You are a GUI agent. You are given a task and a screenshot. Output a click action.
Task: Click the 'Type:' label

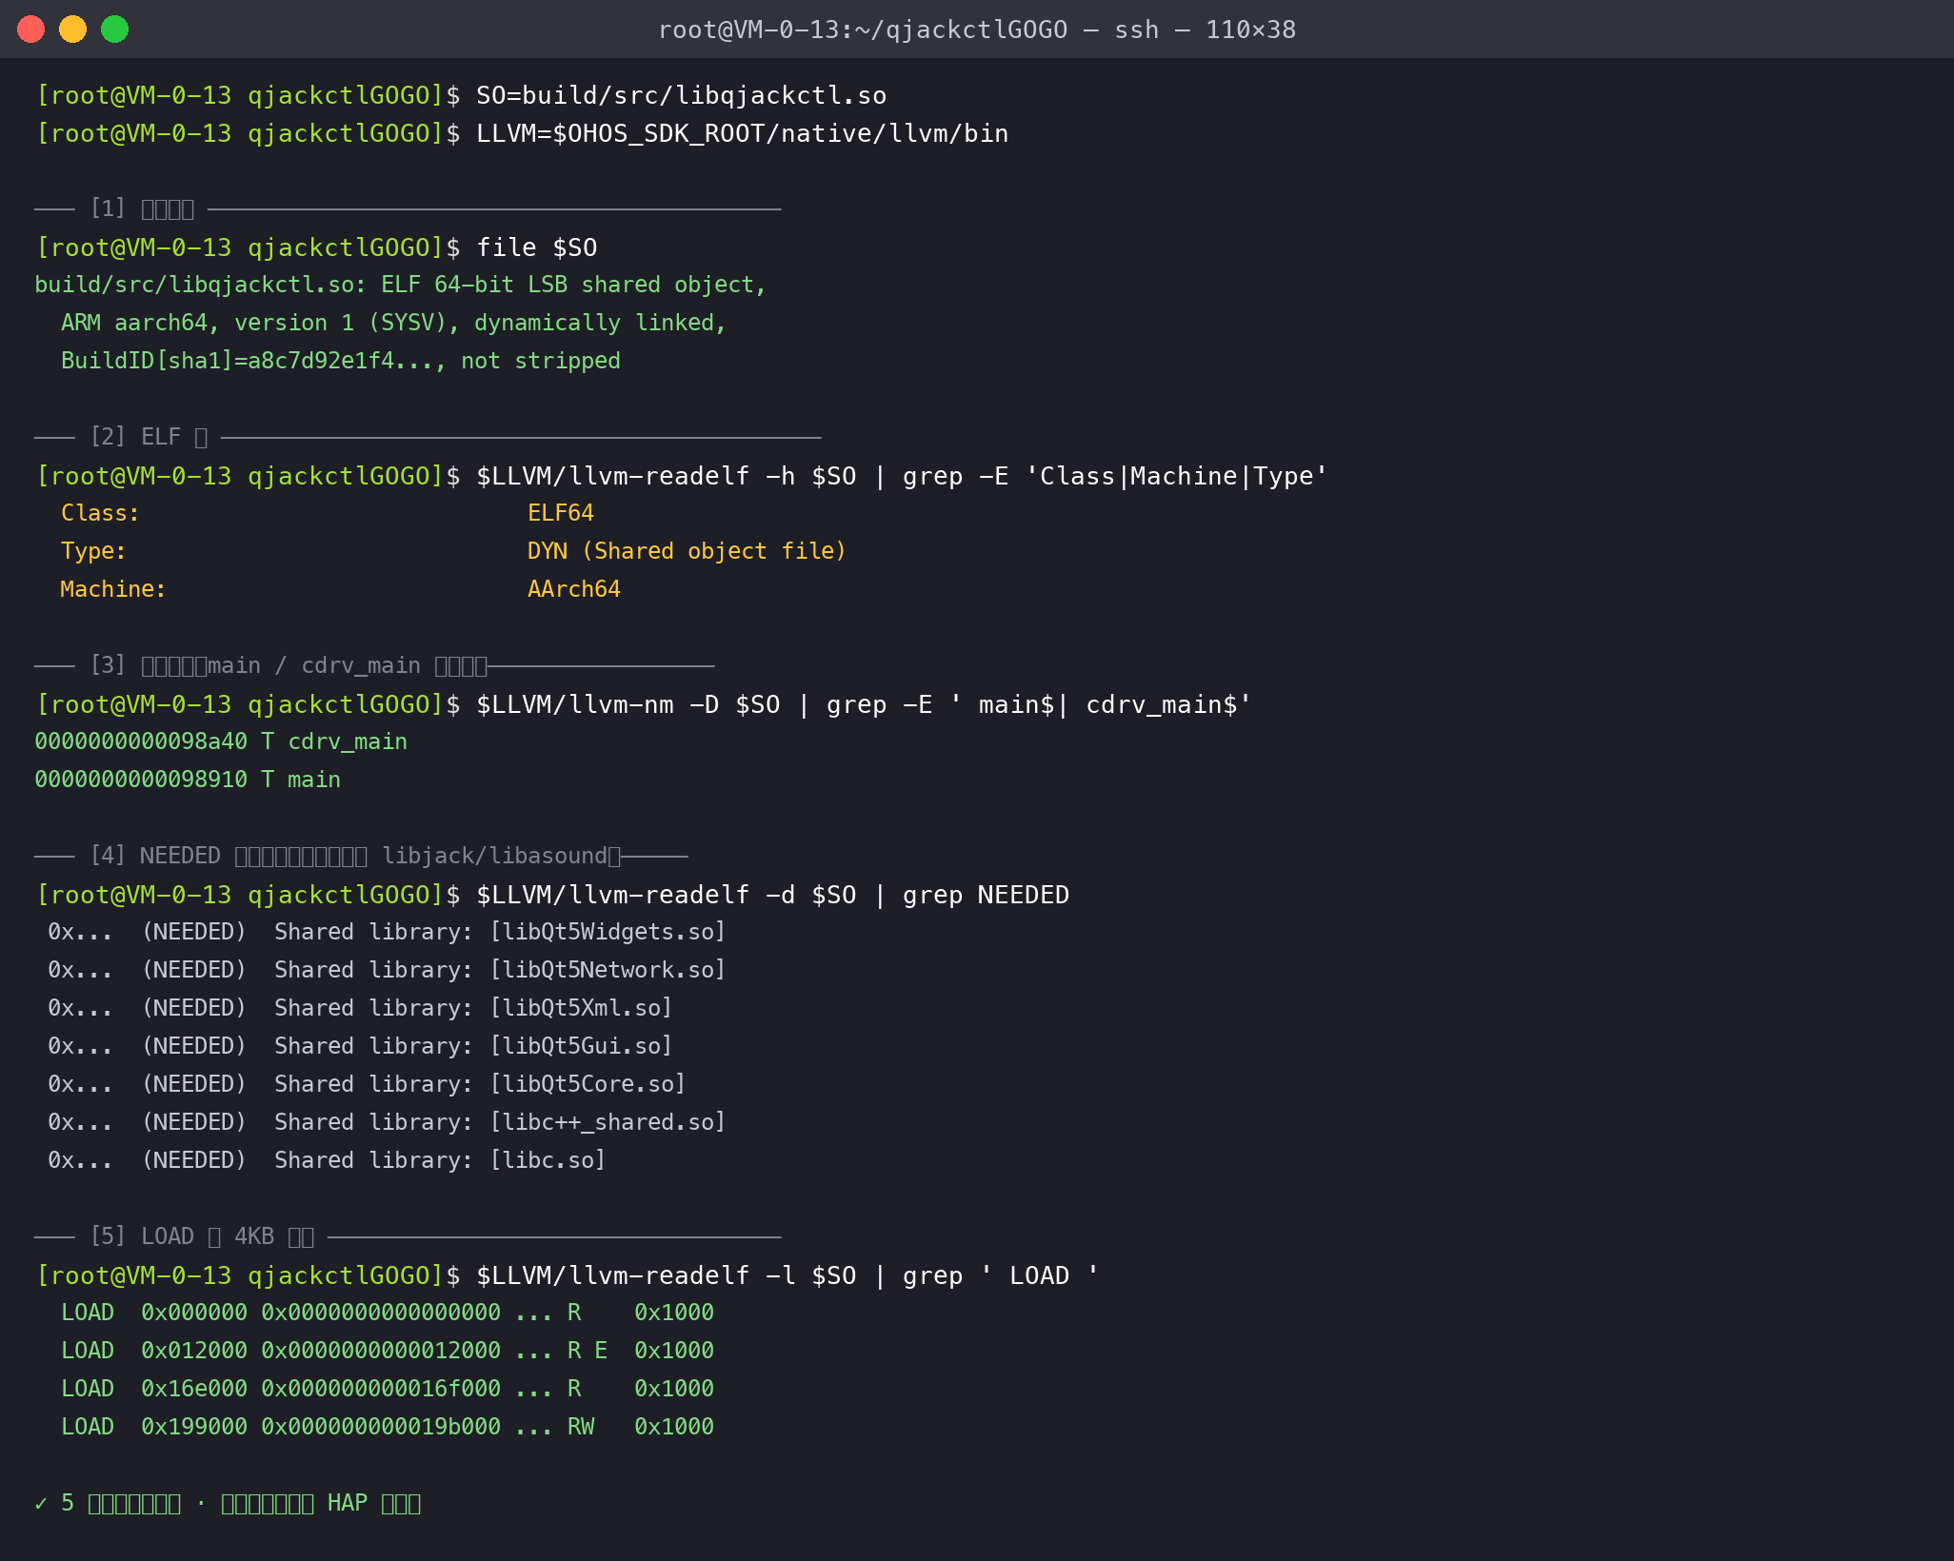(93, 551)
